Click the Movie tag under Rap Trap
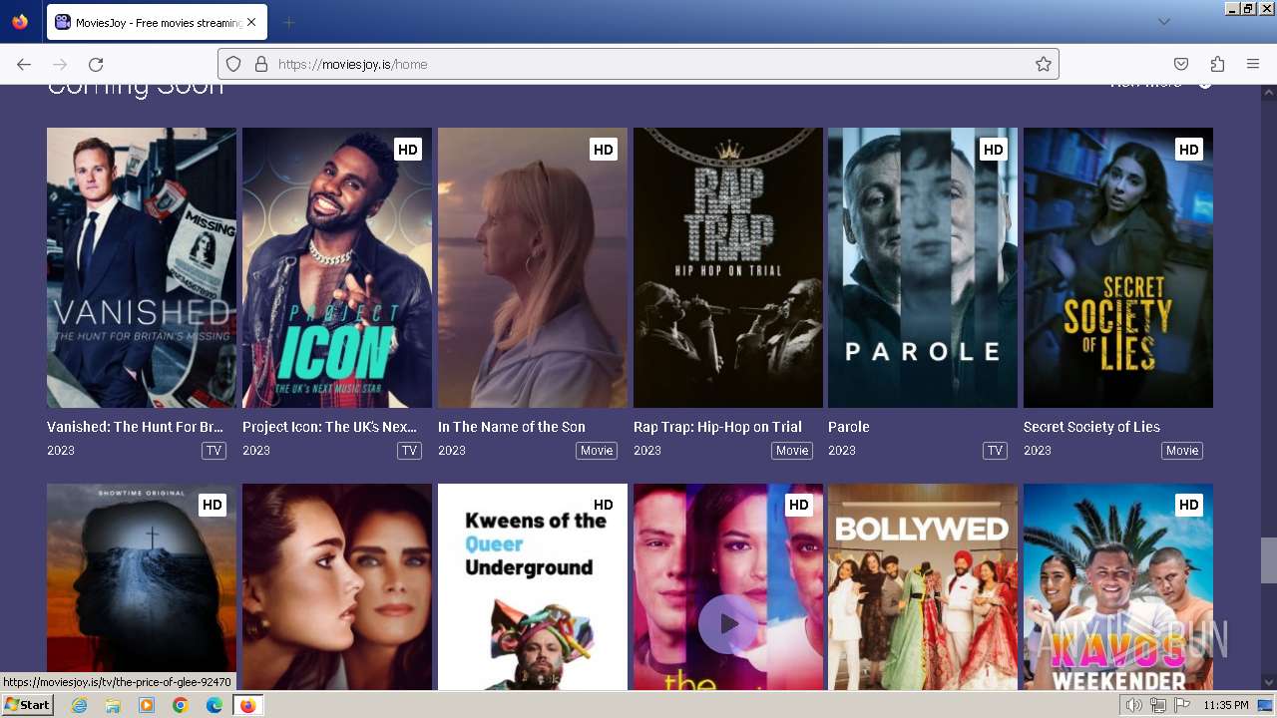This screenshot has width=1277, height=718. (x=792, y=451)
